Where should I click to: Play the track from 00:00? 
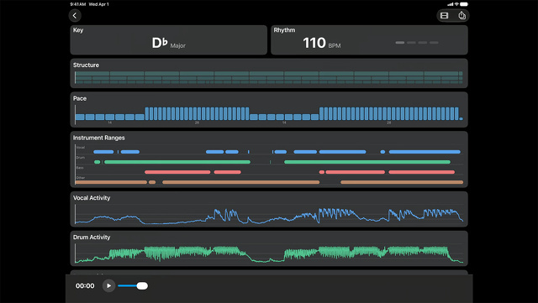[108, 286]
